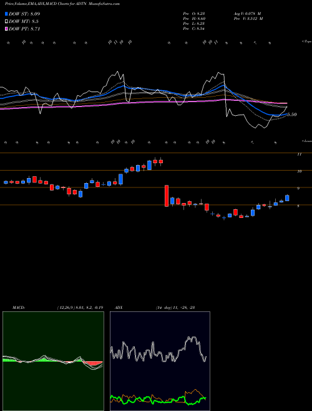Select the DOW PT: 8.71 label

[x=24, y=29]
